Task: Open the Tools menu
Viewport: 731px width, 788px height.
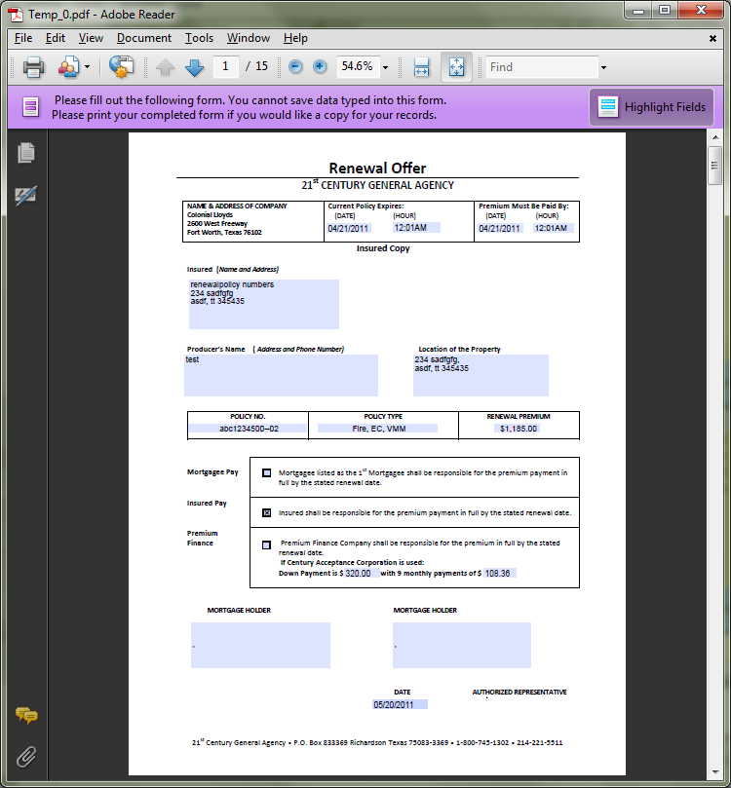Action: click(x=199, y=38)
